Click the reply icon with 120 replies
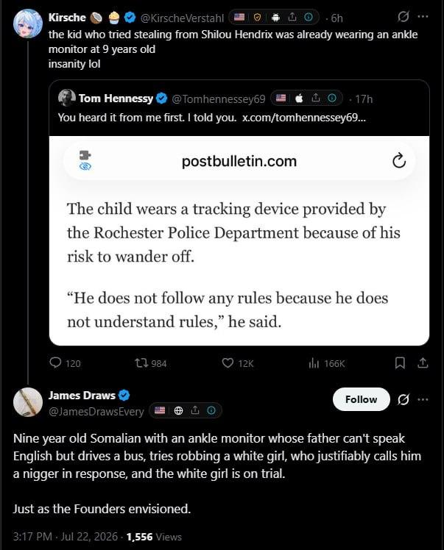444x550 pixels. [x=55, y=362]
